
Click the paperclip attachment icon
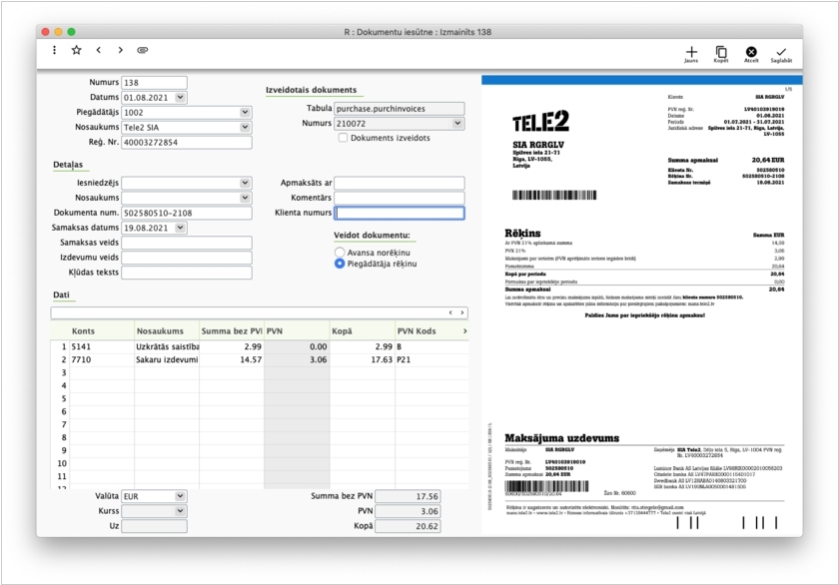click(143, 50)
